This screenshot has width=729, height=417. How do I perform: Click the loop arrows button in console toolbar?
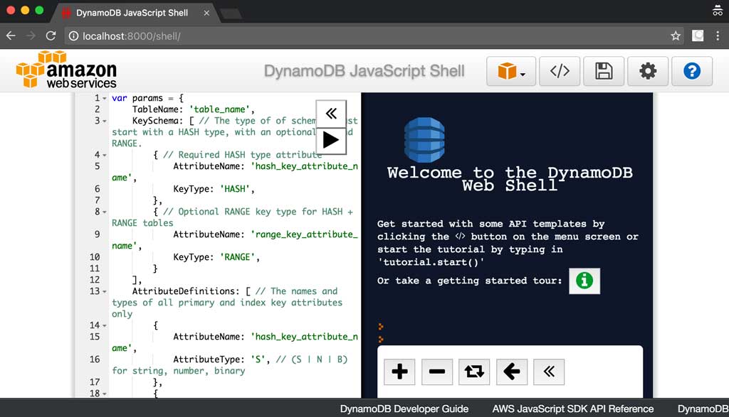coord(474,372)
